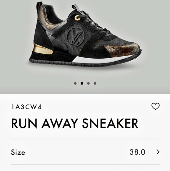170x171 pixels.
Task: Tap the Size row label
Action: point(18,152)
